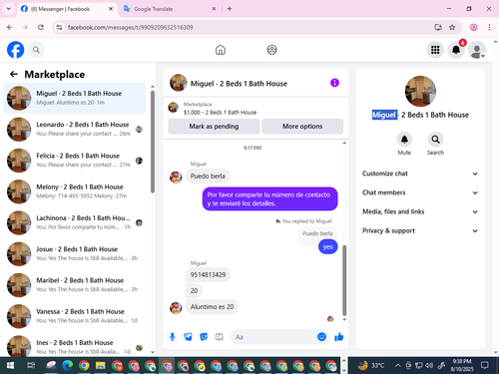Image resolution: width=499 pixels, height=374 pixels.
Task: Open Vanessa conversation in list
Action: click(75, 316)
